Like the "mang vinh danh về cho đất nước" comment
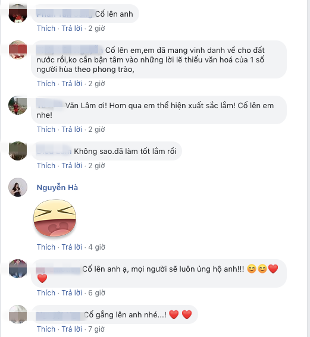 coord(46,84)
